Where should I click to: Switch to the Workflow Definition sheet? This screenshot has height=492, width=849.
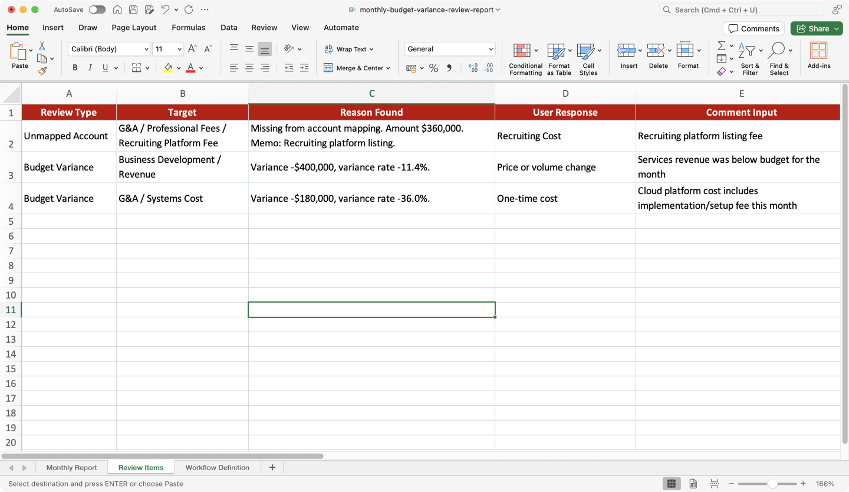tap(217, 468)
